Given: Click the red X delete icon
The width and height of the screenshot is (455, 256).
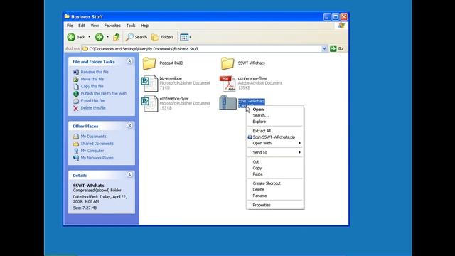Looking at the screenshot, I should (76, 108).
